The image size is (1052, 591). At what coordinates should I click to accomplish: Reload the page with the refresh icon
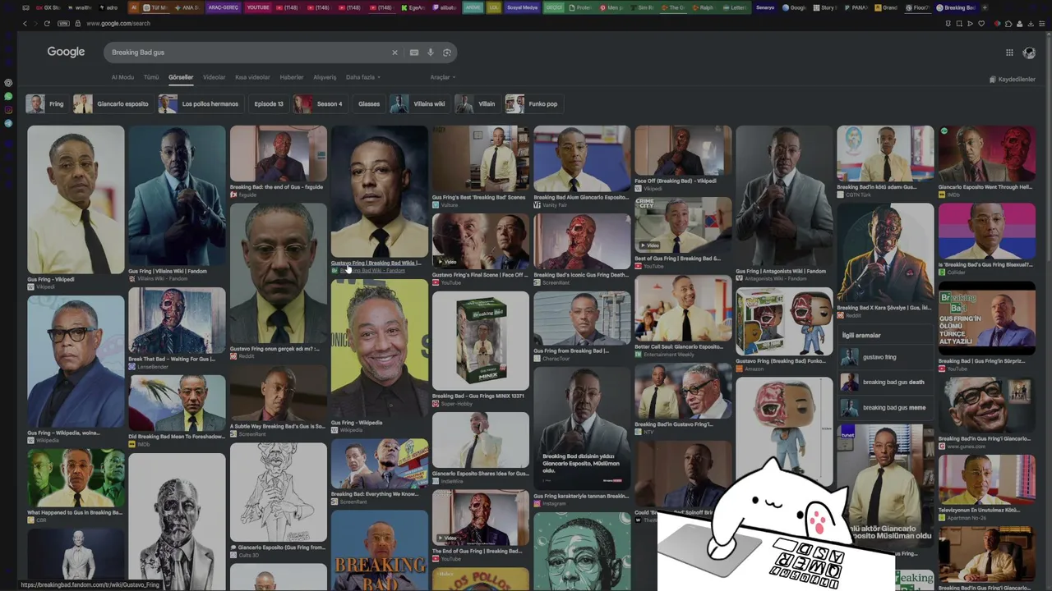pos(47,24)
